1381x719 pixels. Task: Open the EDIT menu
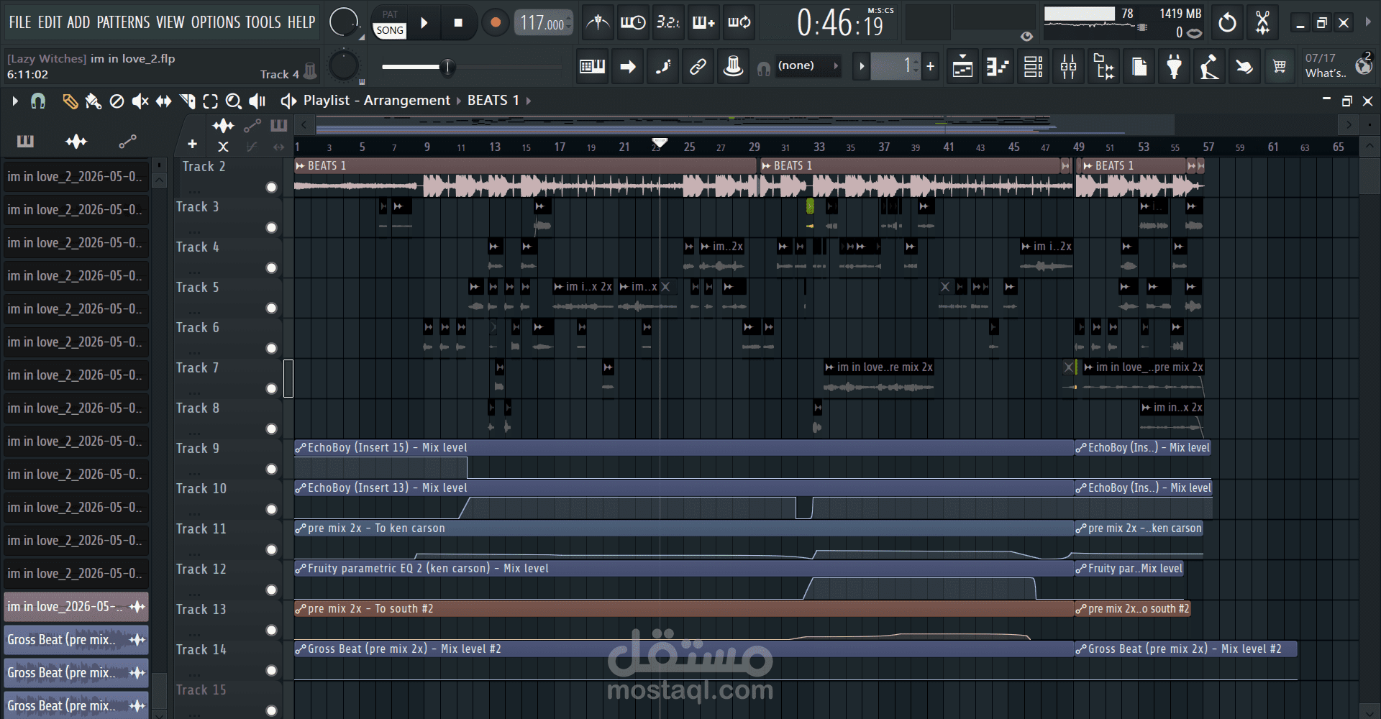tap(50, 22)
